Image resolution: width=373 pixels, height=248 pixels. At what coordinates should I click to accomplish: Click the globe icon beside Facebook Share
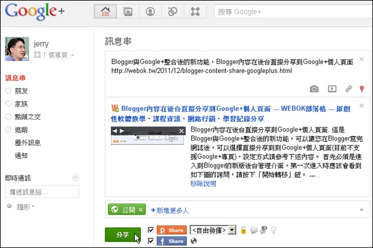[194, 241]
